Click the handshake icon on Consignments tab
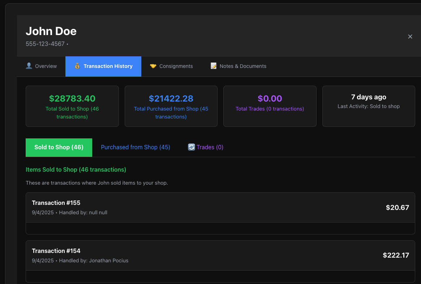 [x=153, y=66]
